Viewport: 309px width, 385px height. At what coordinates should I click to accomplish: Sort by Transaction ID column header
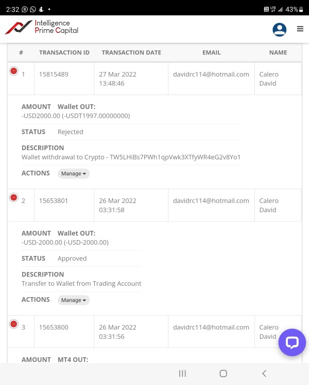(64, 52)
